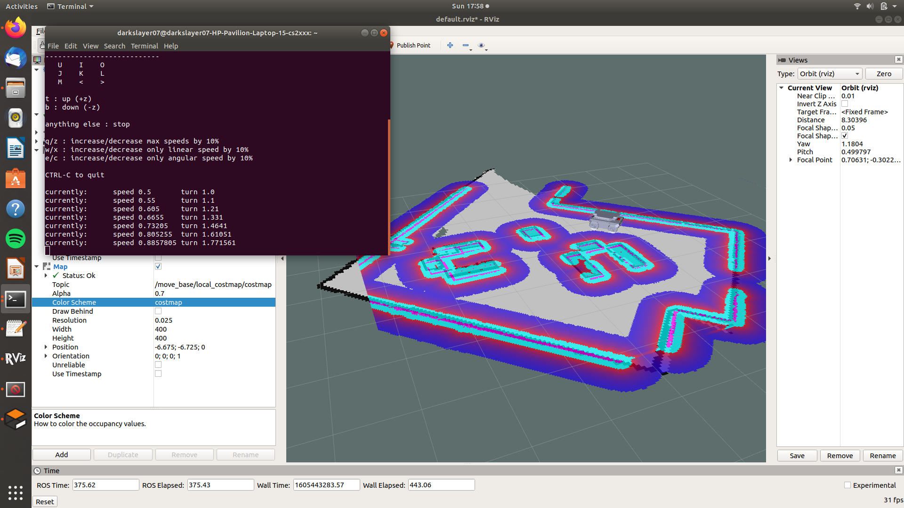The image size is (904, 508).
Task: Click the minus toolbar icon next to plus
Action: click(466, 45)
